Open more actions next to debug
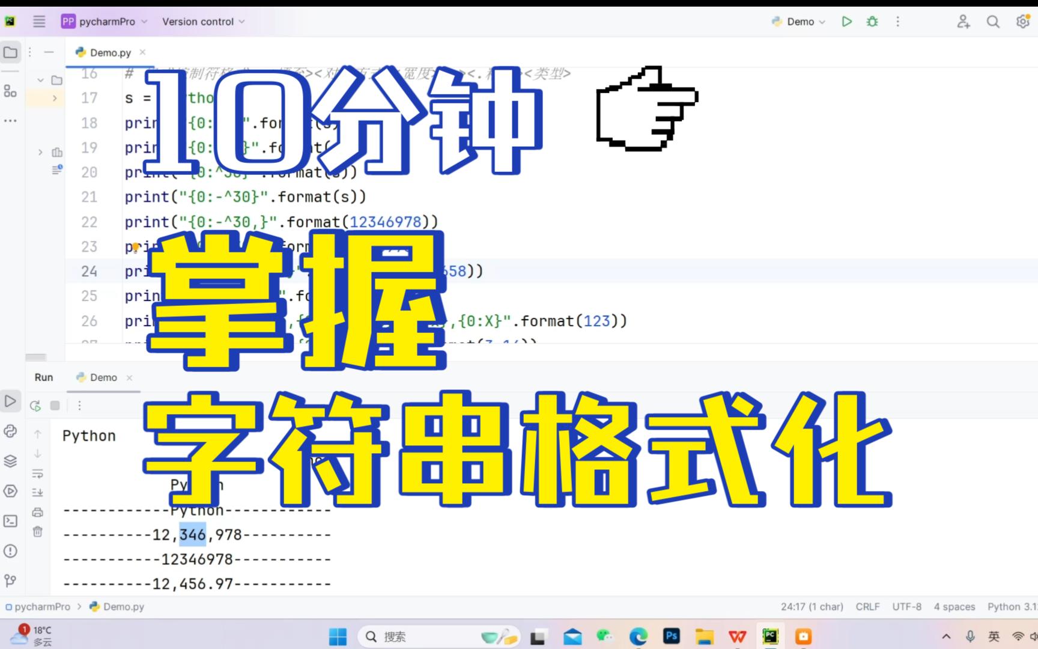The height and width of the screenshot is (649, 1038). [898, 22]
